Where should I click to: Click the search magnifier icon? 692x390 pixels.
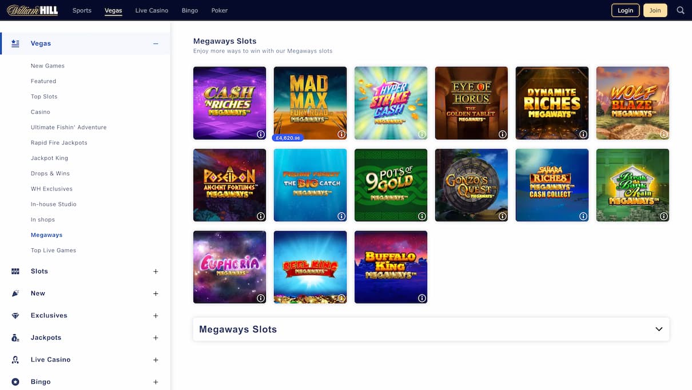(x=681, y=10)
